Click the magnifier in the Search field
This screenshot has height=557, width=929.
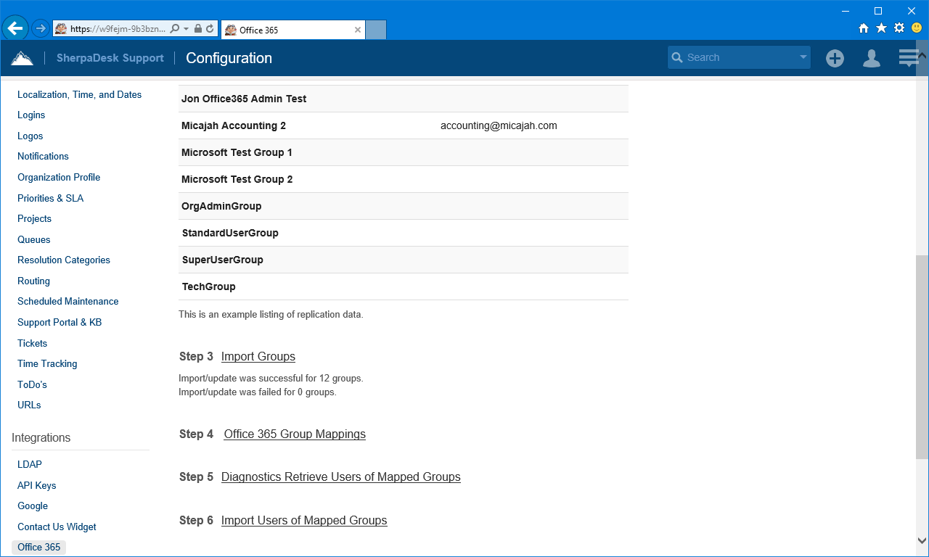pos(677,57)
